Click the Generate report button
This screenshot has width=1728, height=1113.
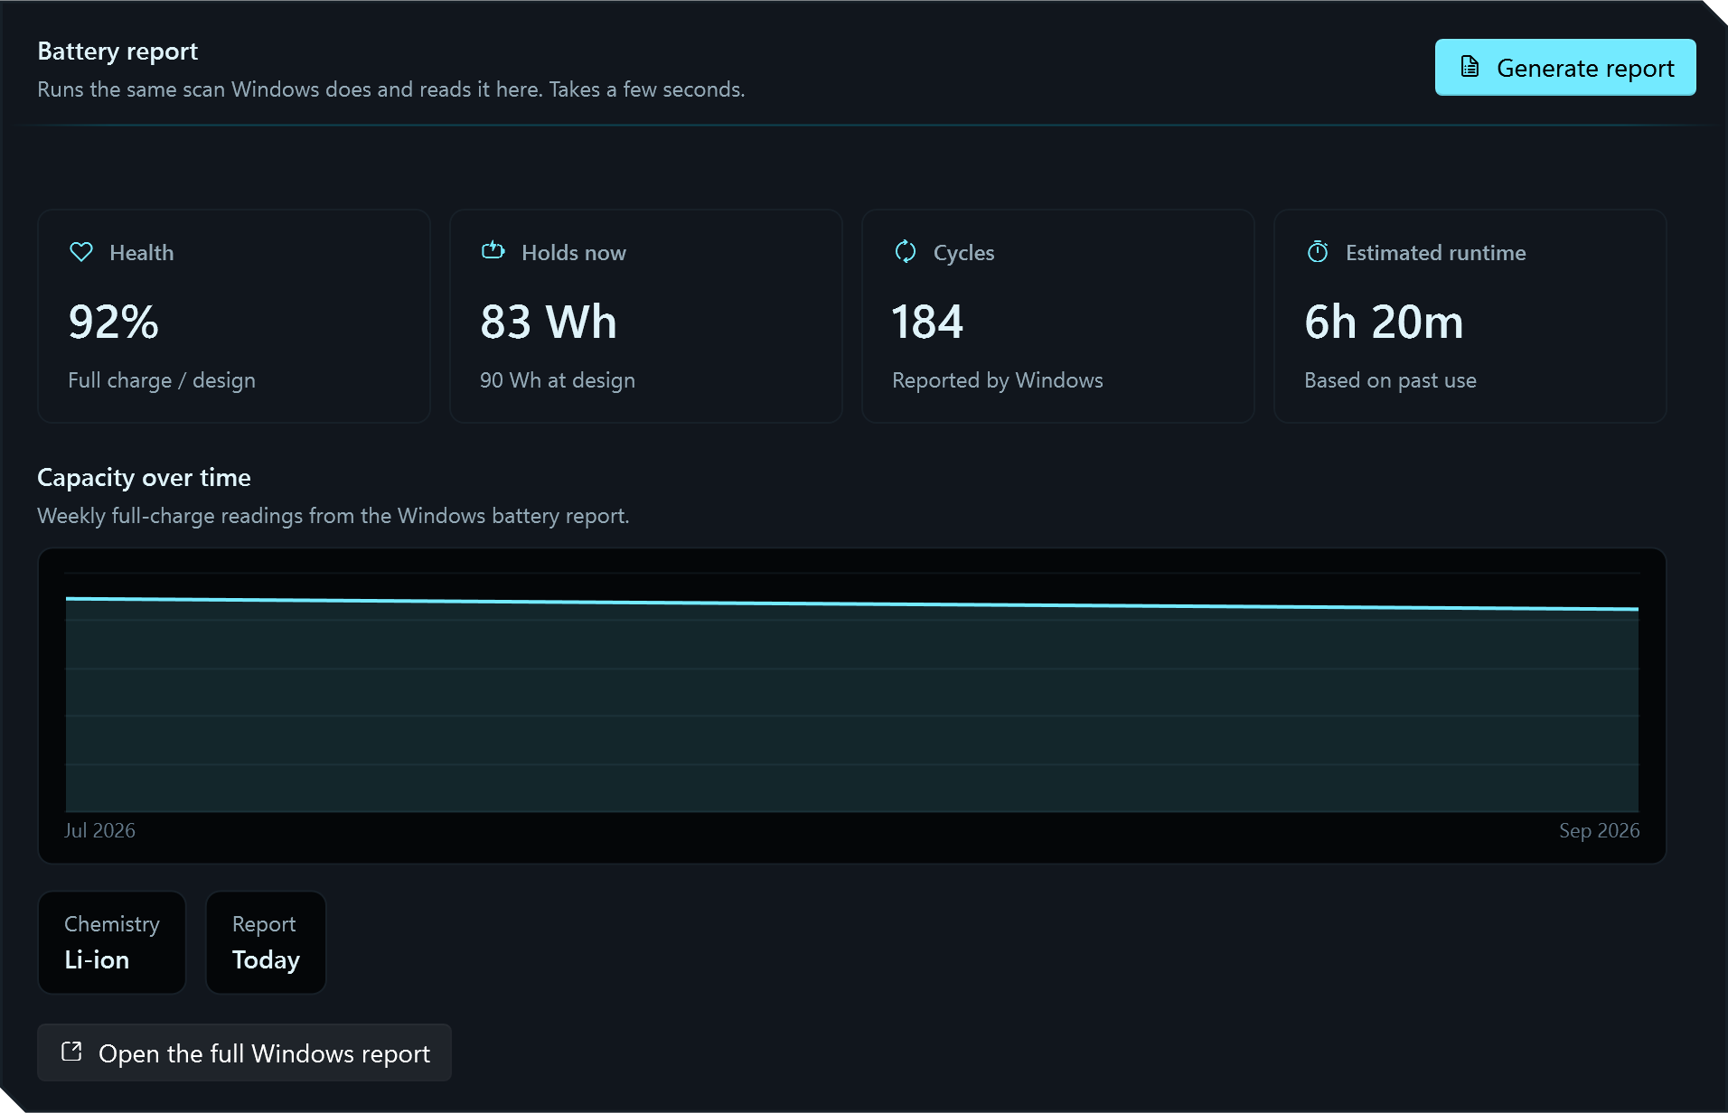point(1564,68)
